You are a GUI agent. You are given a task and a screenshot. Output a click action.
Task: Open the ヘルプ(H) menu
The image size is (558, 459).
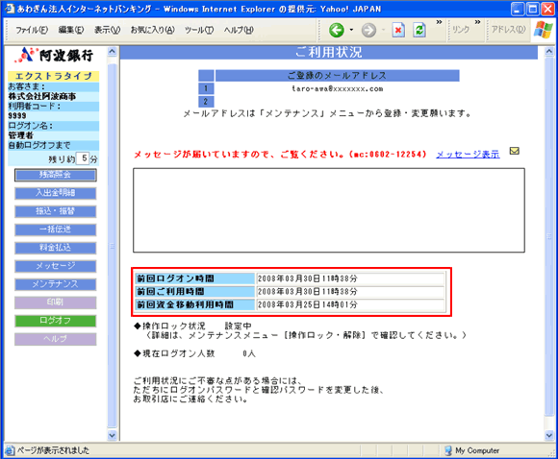click(239, 30)
